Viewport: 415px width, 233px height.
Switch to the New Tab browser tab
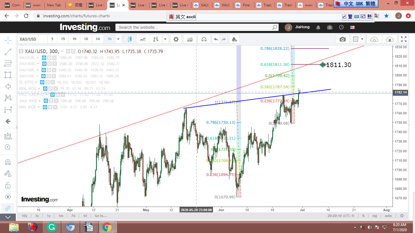pyautogui.click(x=54, y=5)
